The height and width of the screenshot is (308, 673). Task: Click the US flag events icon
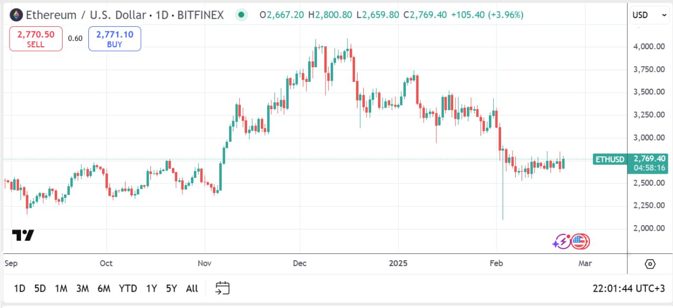580,241
